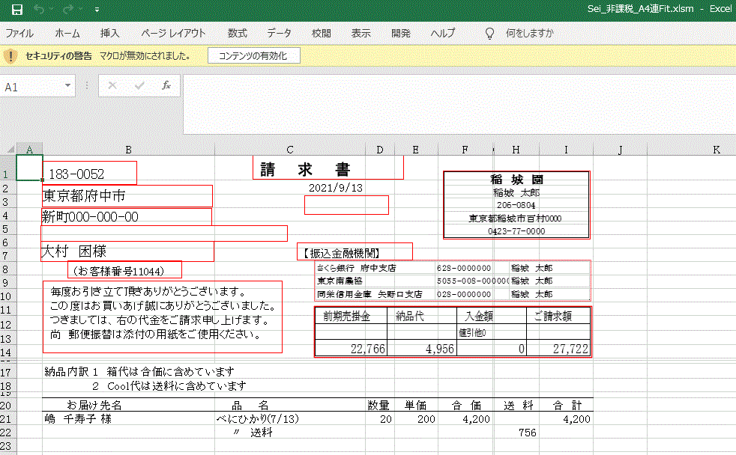The width and height of the screenshot is (736, 455).
Task: Click recipient 嶋 千寿子 様
Action: click(x=78, y=419)
